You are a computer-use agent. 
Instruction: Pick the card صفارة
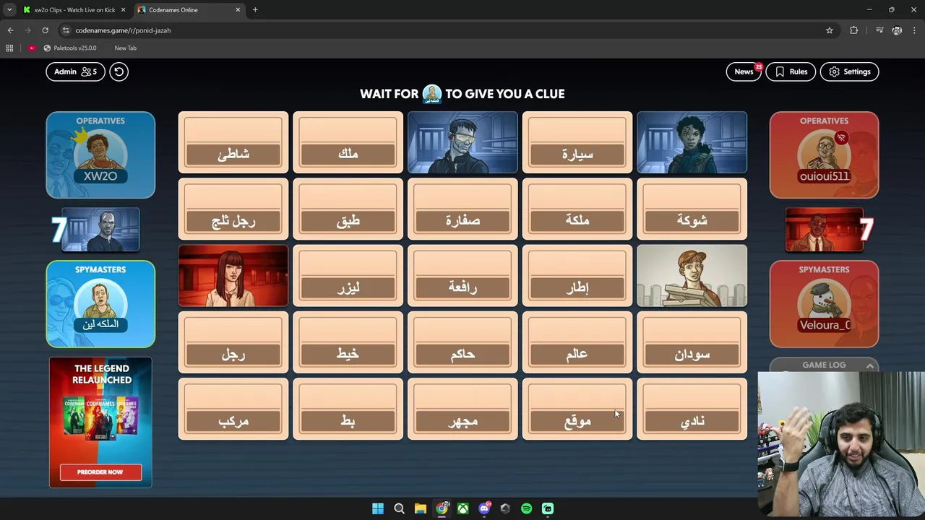(462, 209)
